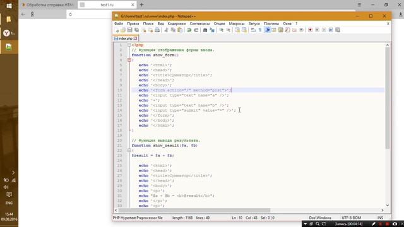Click the Zoom In toolbar icon
This screenshot has width=404, height=227.
(222, 30)
